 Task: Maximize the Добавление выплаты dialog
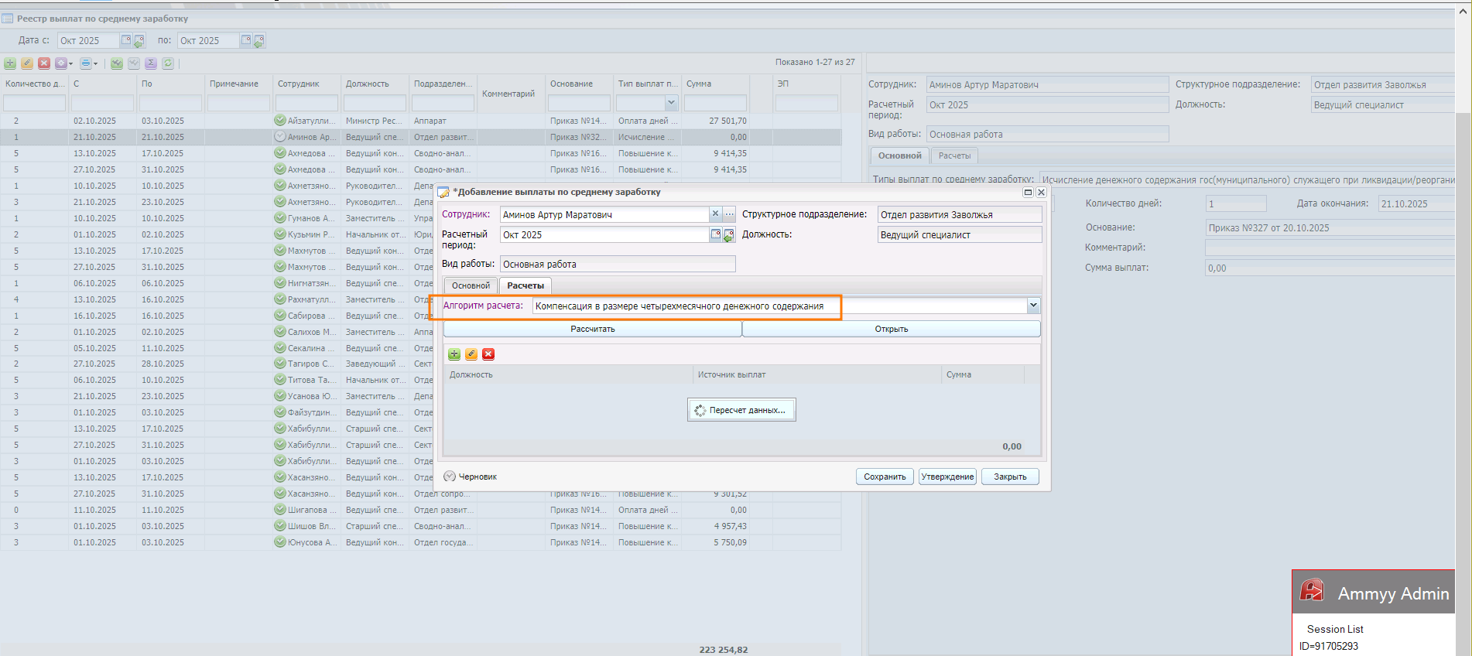point(1028,192)
